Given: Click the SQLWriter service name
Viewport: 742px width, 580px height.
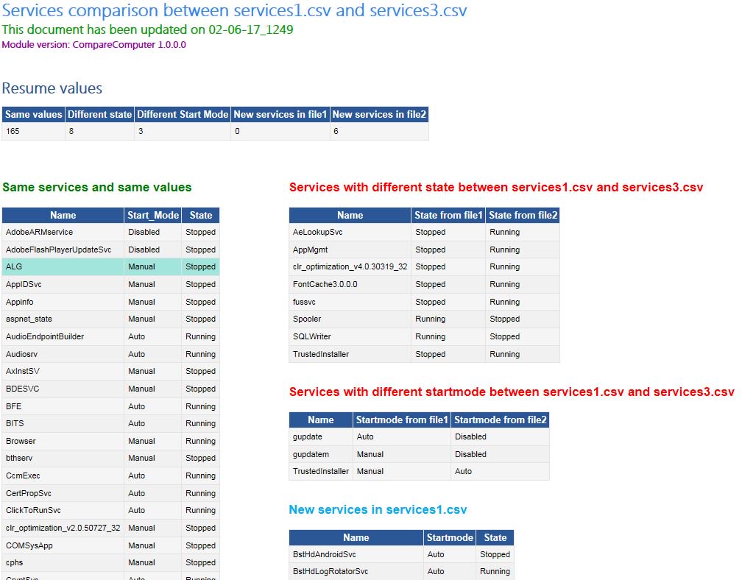Looking at the screenshot, I should click(312, 337).
